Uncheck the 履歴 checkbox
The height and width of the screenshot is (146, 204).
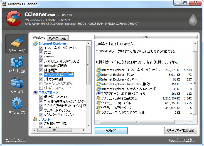(41, 52)
